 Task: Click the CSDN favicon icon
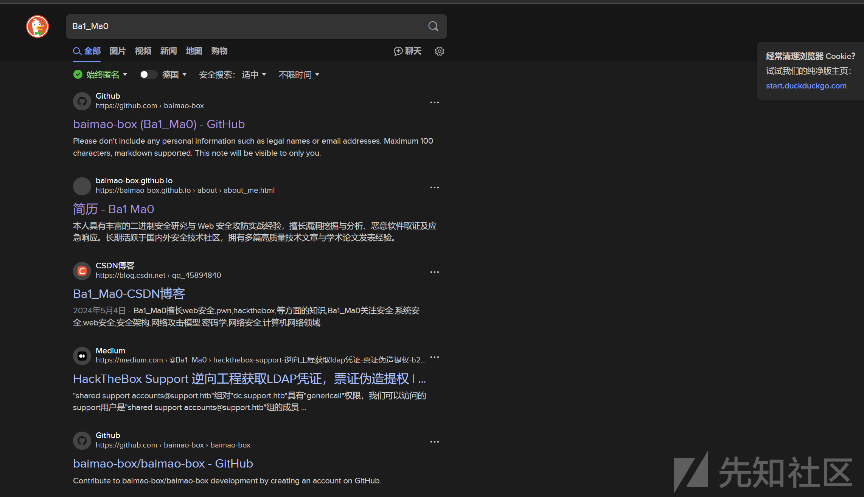coord(82,271)
